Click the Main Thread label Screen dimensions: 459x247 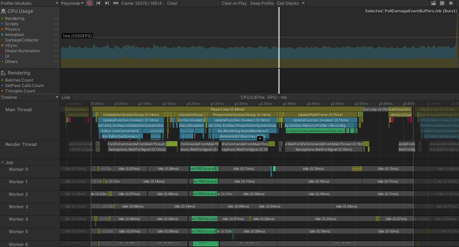(19, 110)
